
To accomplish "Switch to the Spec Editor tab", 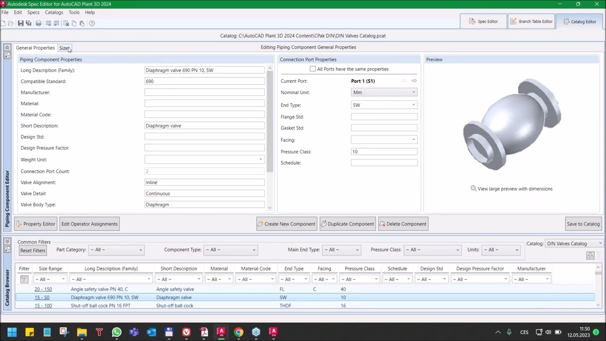I will coord(483,21).
